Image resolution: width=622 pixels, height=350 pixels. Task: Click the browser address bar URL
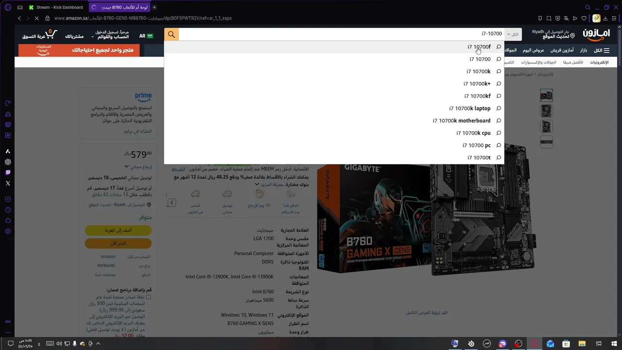coord(143,18)
